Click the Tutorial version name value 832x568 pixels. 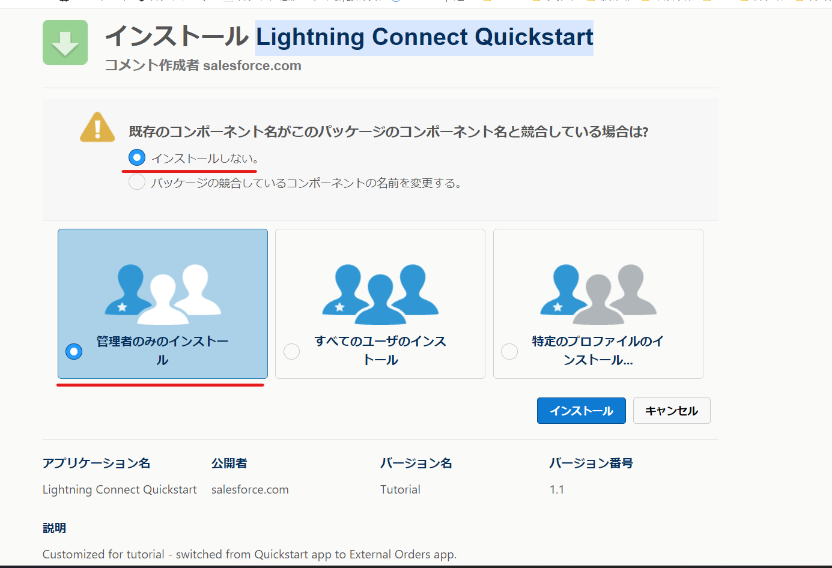pos(400,489)
